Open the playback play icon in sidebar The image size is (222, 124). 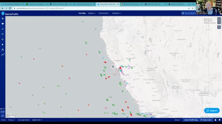[x=3, y=44]
